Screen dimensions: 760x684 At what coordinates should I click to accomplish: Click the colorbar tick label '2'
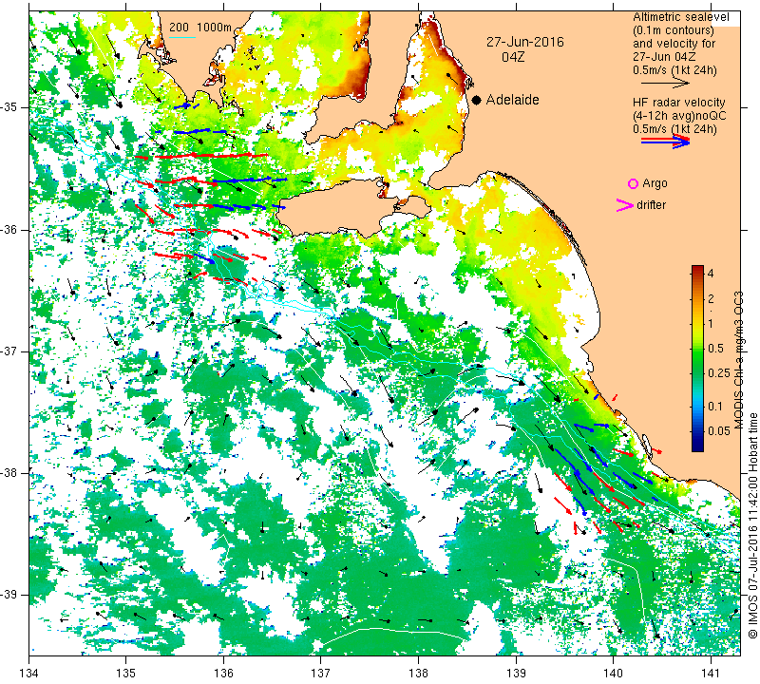click(711, 298)
